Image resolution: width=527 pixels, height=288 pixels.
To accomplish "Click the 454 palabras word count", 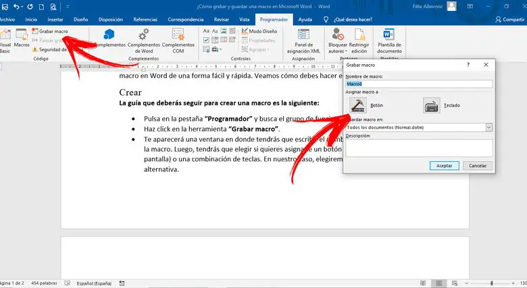I will 44,283.
